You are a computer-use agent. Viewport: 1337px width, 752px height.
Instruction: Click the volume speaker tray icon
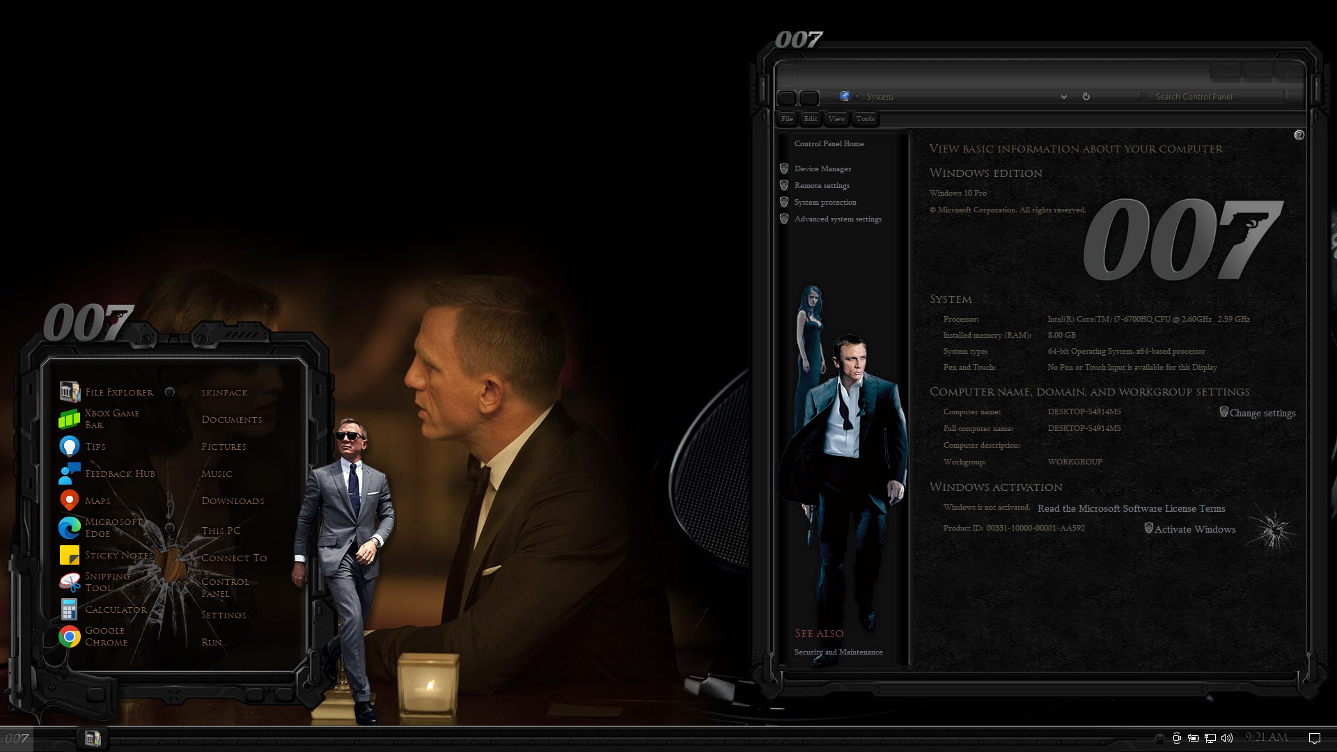(x=1227, y=738)
